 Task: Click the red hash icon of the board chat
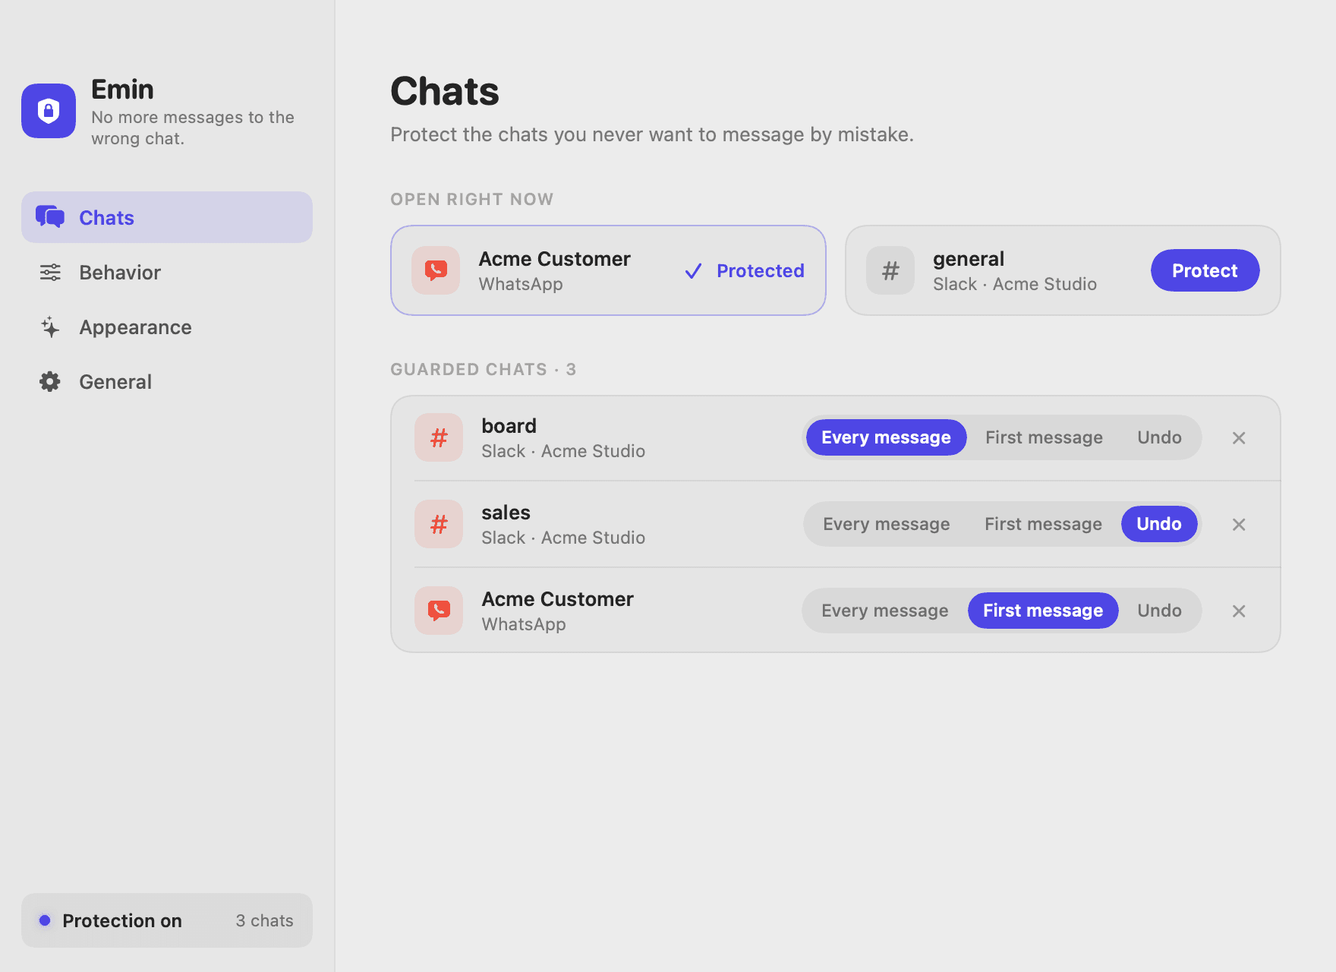pos(439,437)
